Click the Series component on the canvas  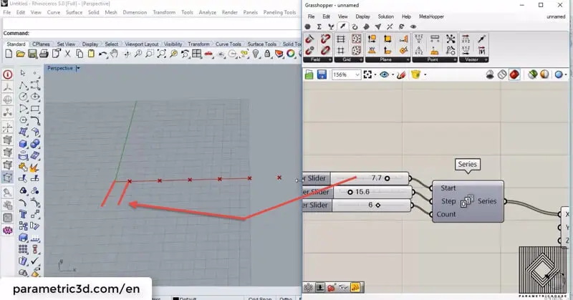click(467, 201)
